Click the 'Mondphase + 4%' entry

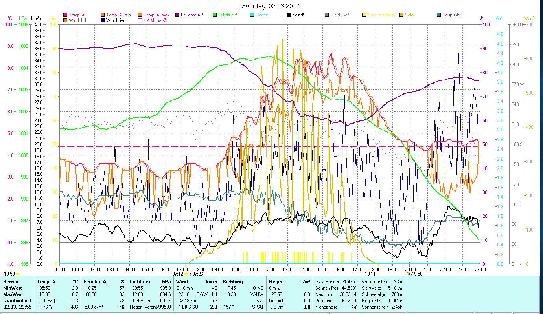point(336,307)
